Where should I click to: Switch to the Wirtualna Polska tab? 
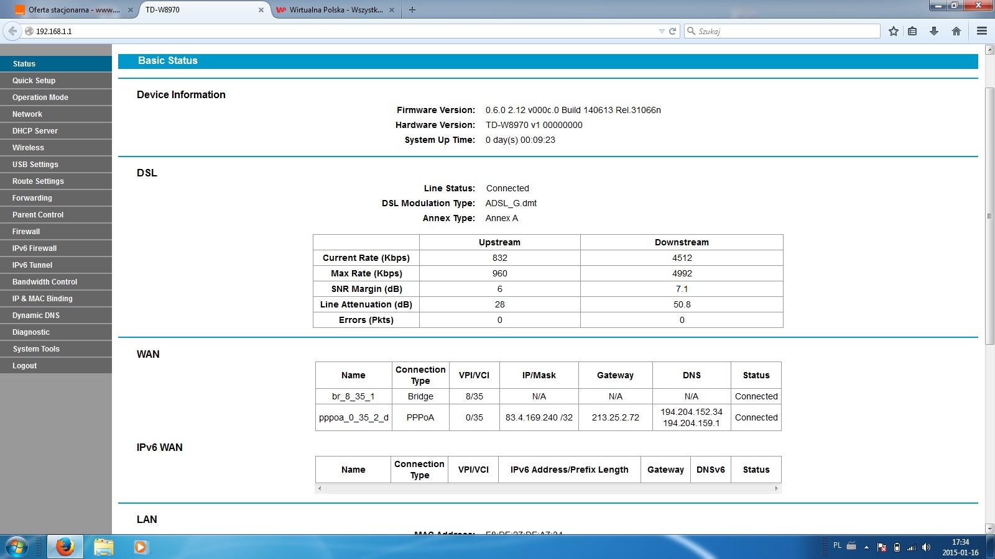[x=335, y=10]
